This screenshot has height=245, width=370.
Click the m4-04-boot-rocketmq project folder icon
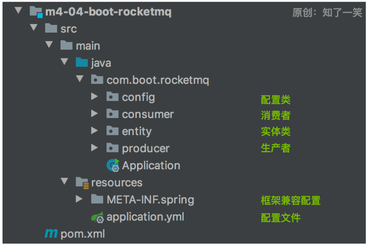36,12
